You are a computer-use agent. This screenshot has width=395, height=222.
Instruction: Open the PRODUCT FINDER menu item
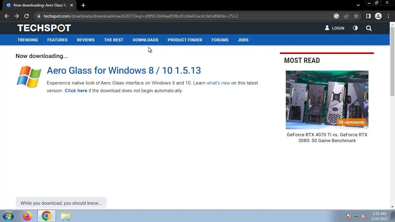[185, 40]
